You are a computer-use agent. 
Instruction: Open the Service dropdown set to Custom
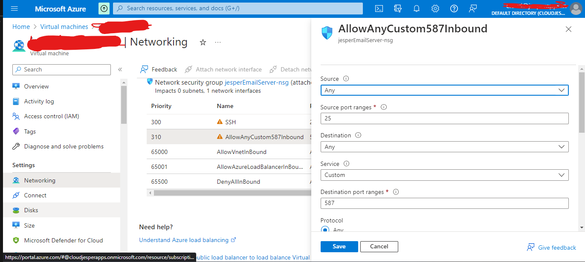coord(444,175)
